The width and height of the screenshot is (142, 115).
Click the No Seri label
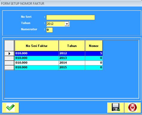pyautogui.click(x=26, y=17)
